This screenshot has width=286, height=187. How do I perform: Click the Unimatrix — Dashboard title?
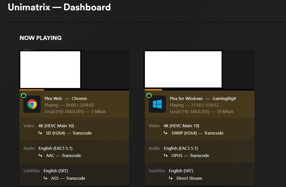click(x=59, y=7)
